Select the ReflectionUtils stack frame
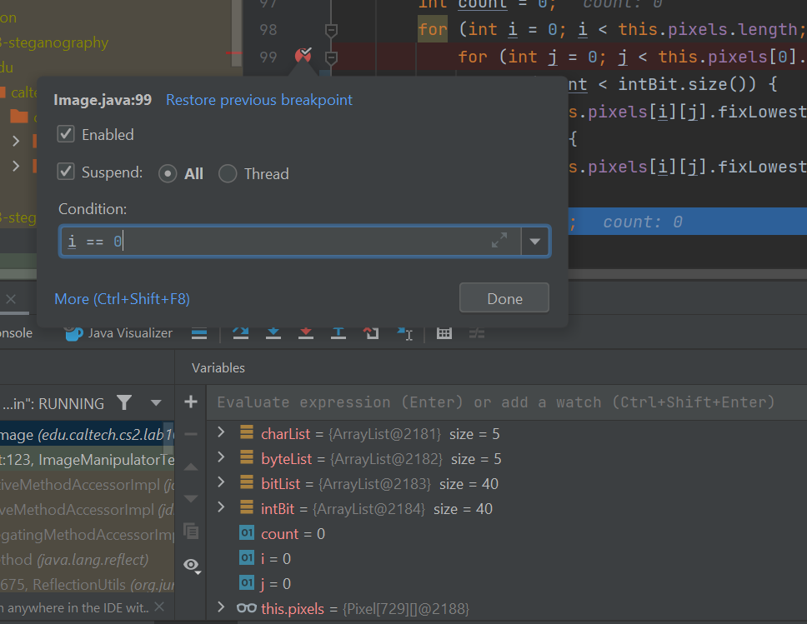 (87, 585)
